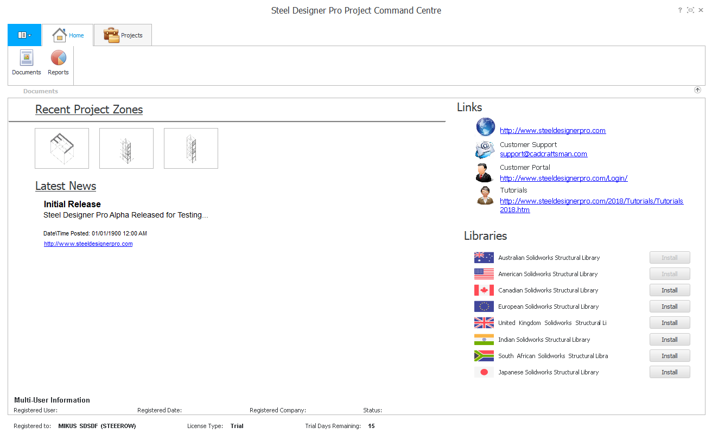Open the steeldesignerpro.com link under Latest News
712x440 pixels.
(x=88, y=244)
